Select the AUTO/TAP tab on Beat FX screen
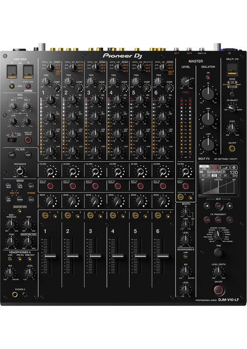 point(204,168)
